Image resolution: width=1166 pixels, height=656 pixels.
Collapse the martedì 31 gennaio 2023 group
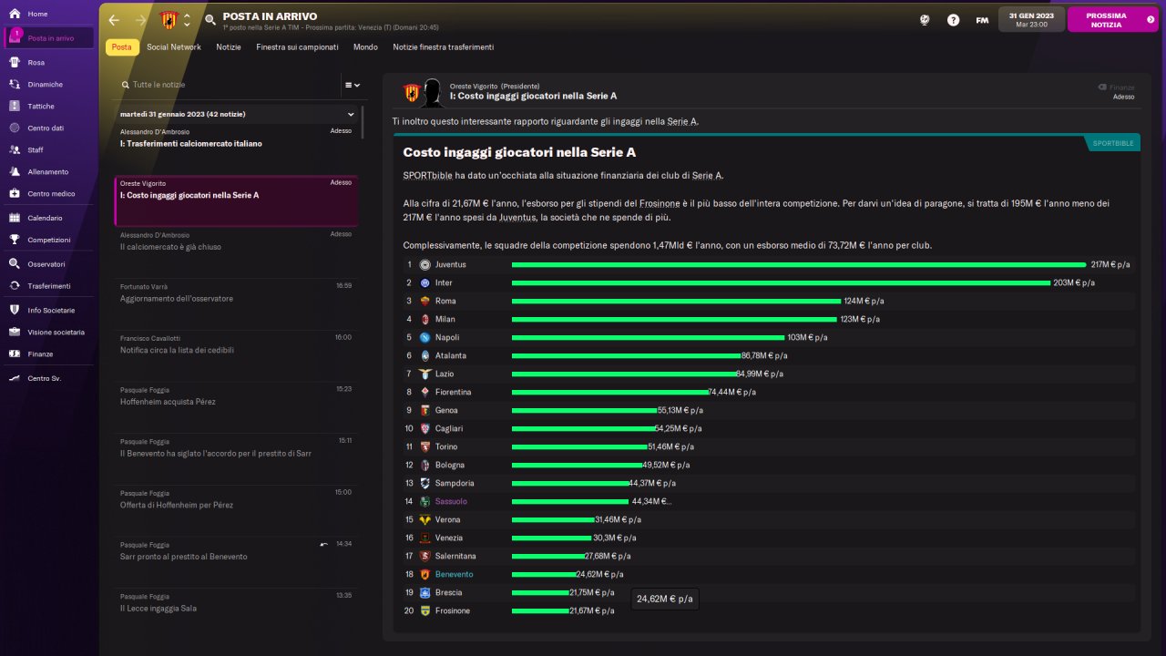(351, 114)
